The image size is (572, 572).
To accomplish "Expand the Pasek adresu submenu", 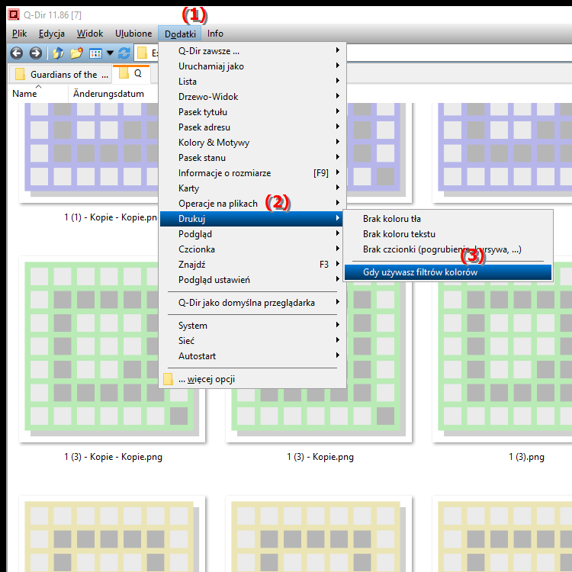I will [x=252, y=127].
